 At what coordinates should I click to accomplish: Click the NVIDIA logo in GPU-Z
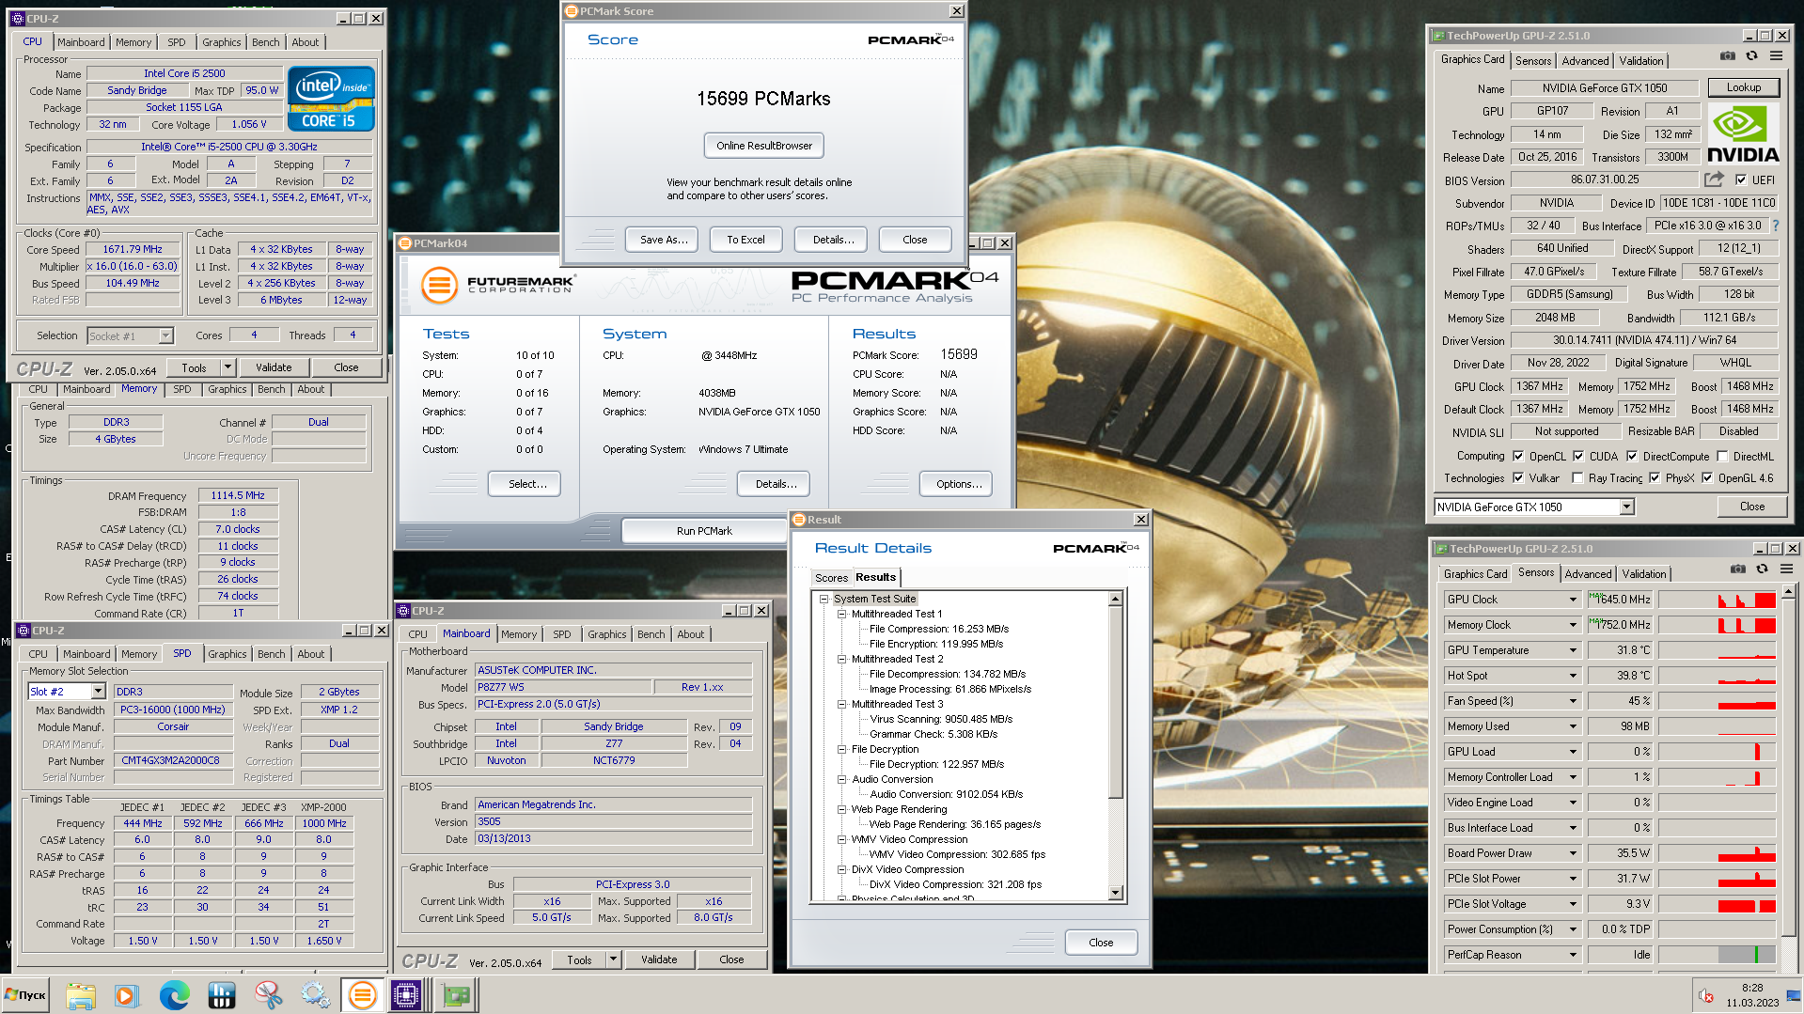click(x=1743, y=134)
